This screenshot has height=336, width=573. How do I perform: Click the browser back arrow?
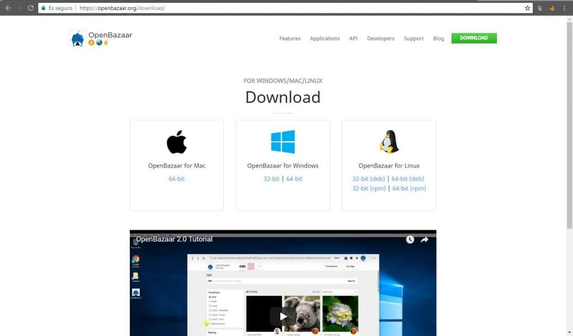[8, 8]
